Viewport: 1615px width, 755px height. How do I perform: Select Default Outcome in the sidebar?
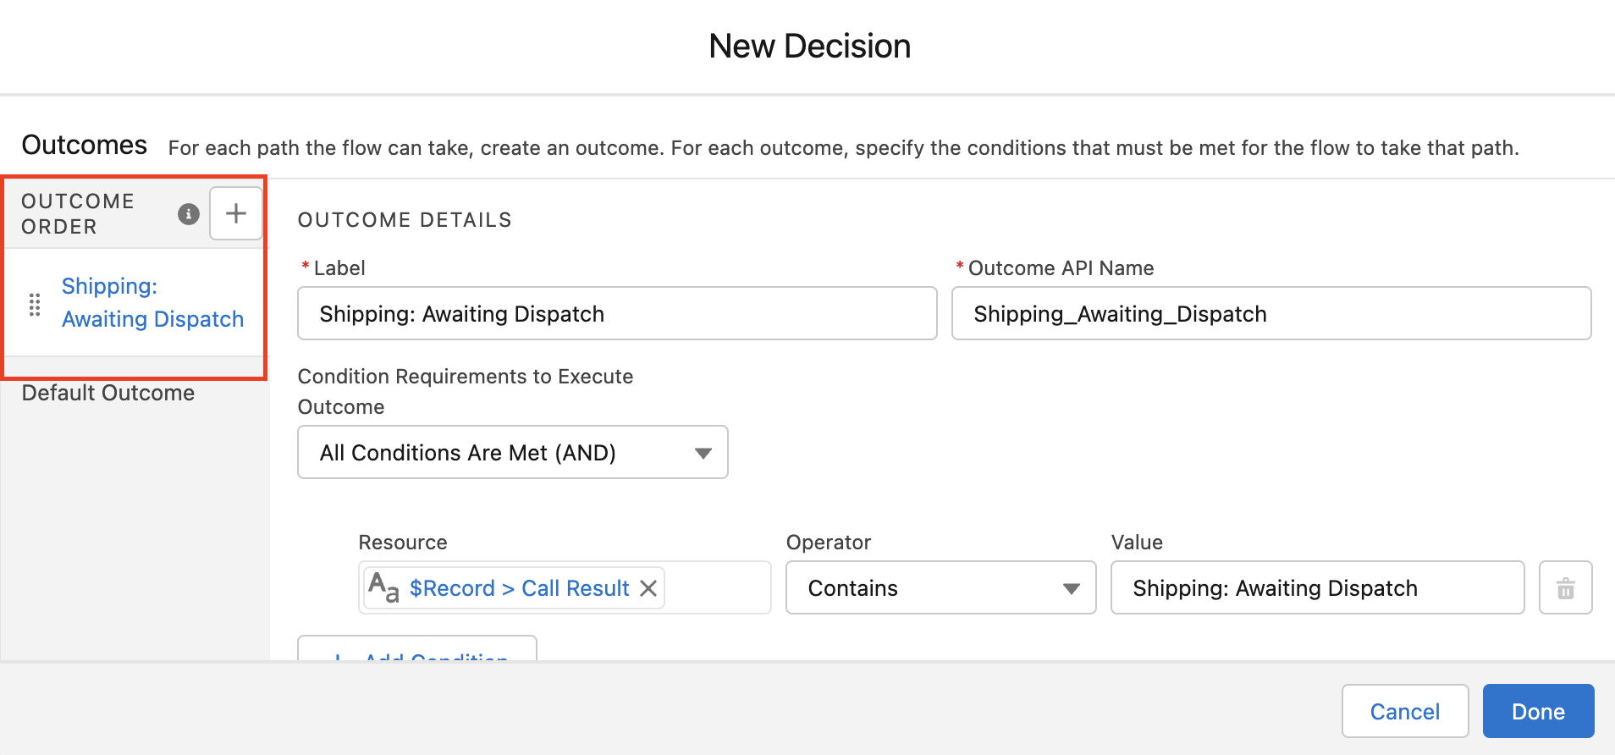point(108,393)
